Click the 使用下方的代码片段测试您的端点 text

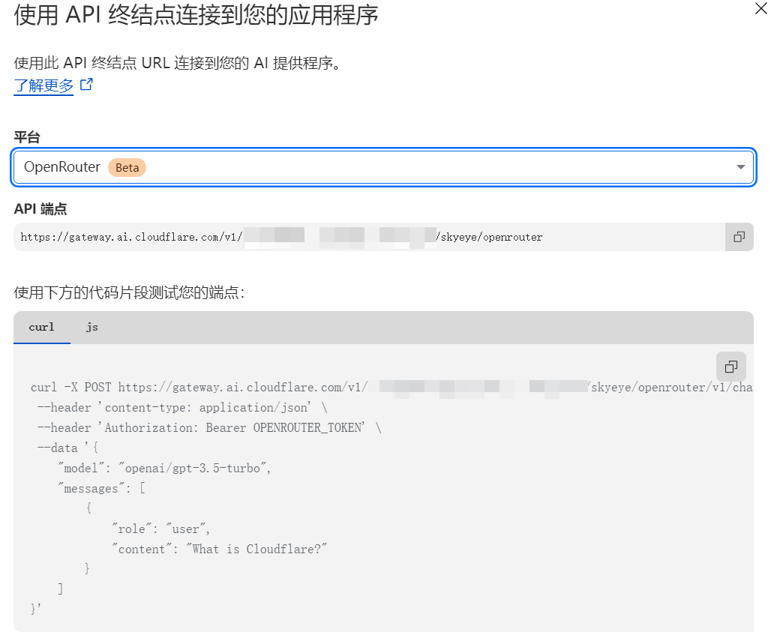(129, 292)
